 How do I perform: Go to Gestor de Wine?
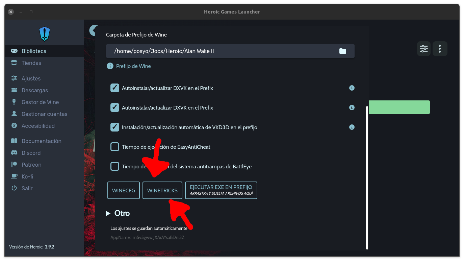tap(40, 102)
